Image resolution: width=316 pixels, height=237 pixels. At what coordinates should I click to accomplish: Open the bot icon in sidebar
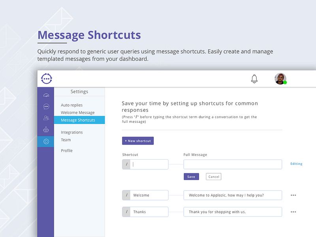point(46,130)
